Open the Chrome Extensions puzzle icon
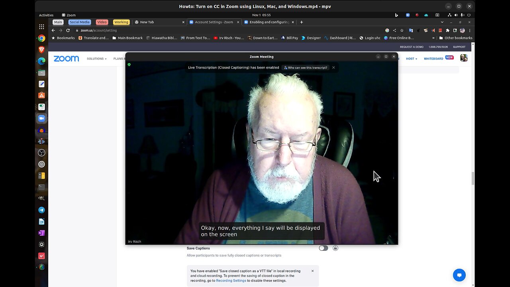 coord(447,30)
